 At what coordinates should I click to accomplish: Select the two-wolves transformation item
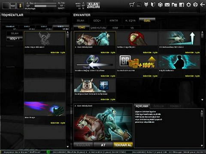(95, 42)
